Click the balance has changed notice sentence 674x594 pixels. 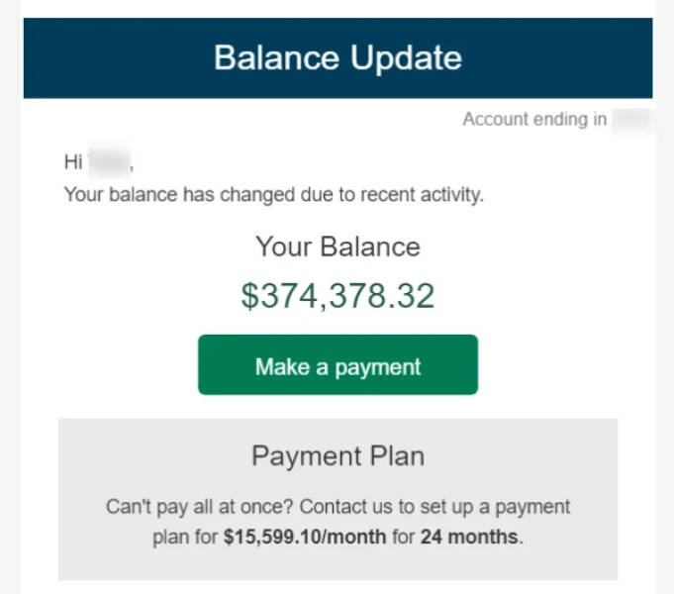click(273, 194)
